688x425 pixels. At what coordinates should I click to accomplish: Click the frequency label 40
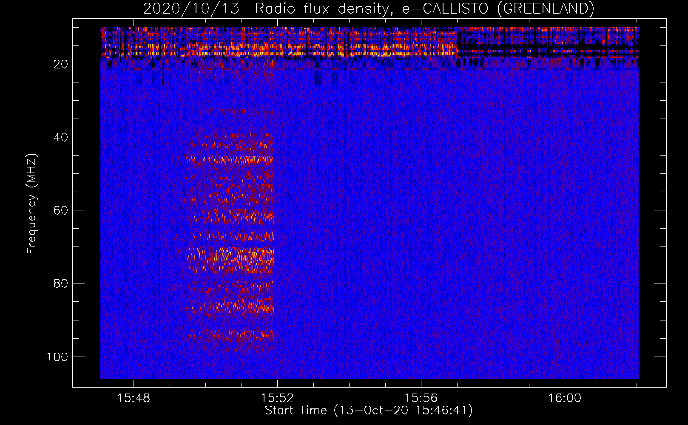pos(61,137)
